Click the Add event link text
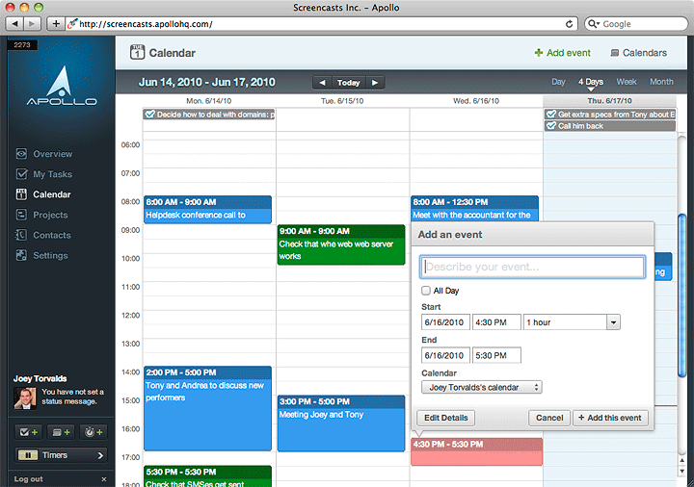 coord(569,53)
